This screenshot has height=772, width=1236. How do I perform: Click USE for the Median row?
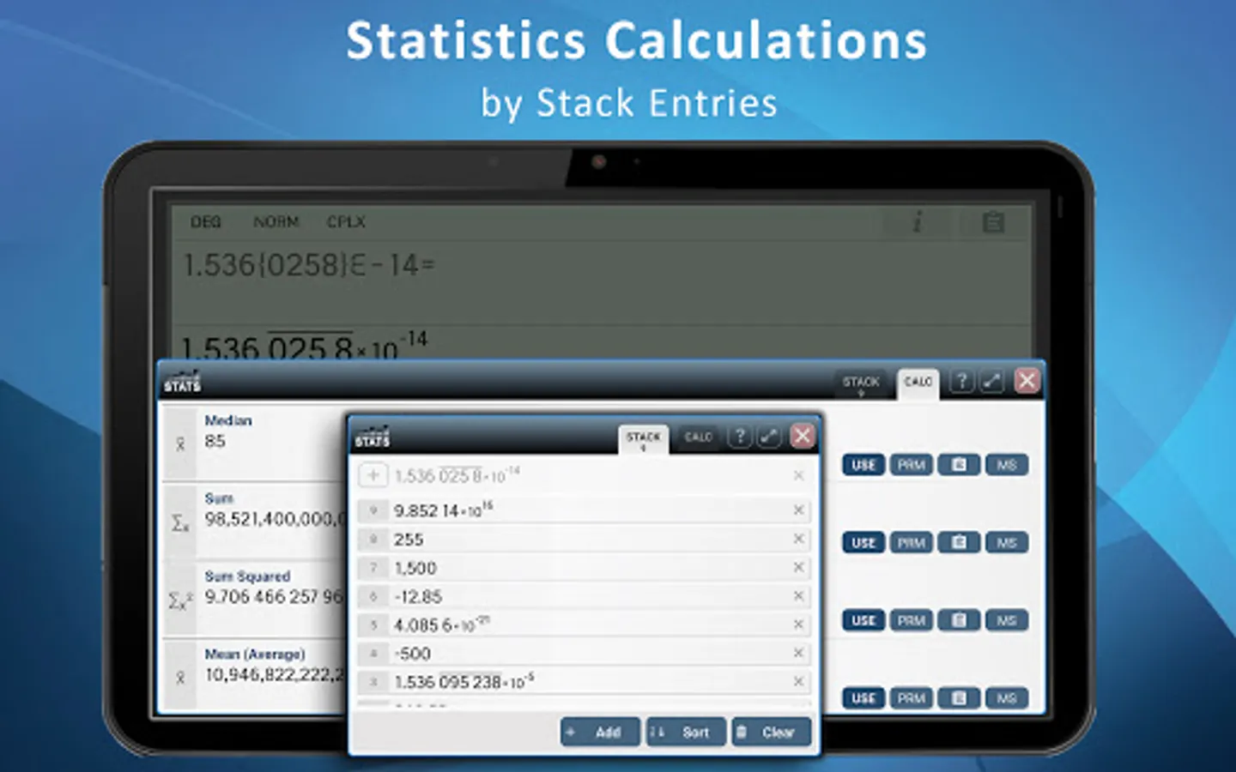[x=863, y=465]
